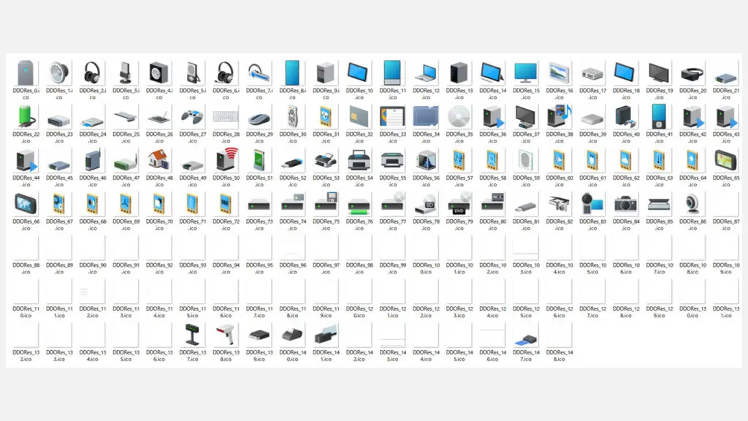Click the DDORes_17 projector icon

coord(592,74)
